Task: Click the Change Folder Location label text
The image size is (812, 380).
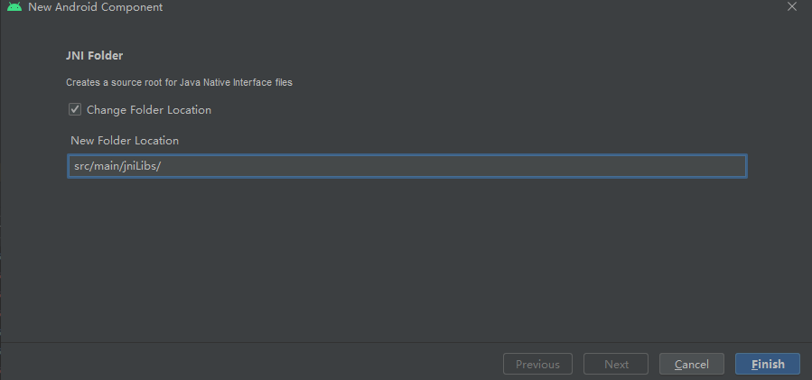Action: tap(149, 110)
